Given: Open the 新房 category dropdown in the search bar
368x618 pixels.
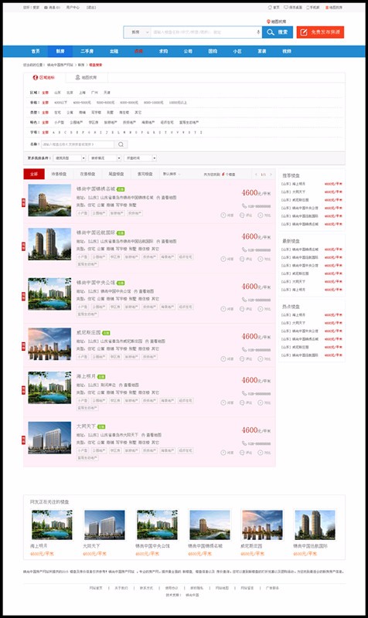Looking at the screenshot, I should (137, 32).
